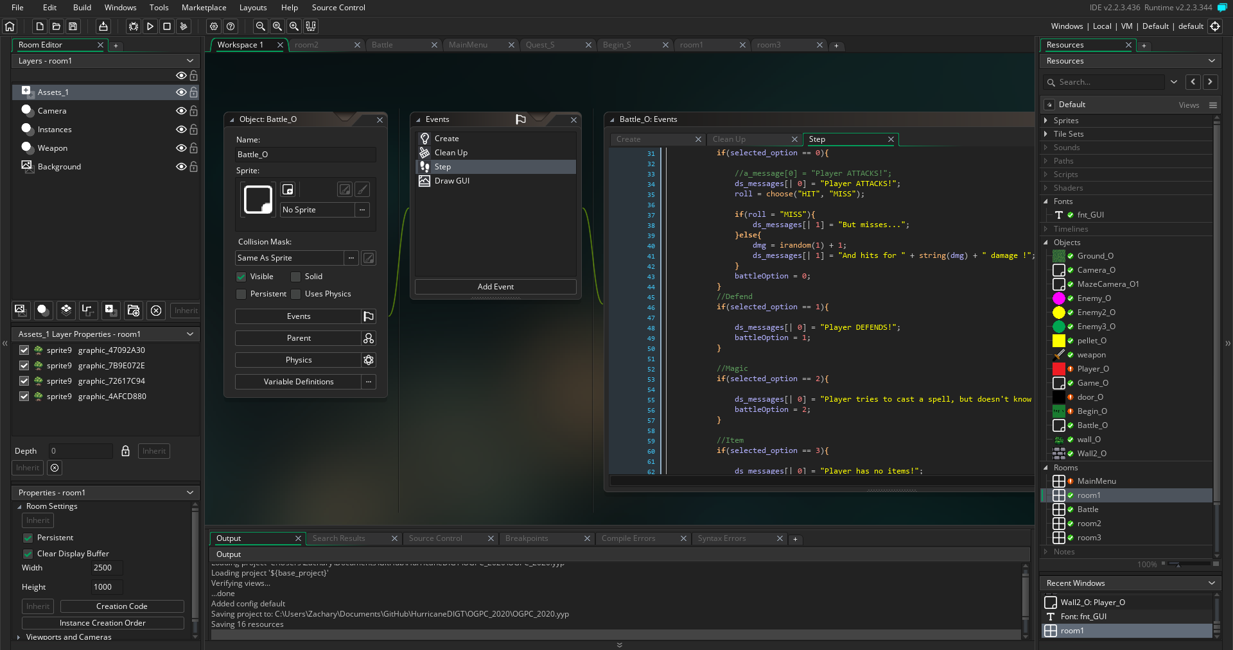Screen dimensions: 1233x650
Task: Delete the selected layer with the X icon
Action: point(156,311)
